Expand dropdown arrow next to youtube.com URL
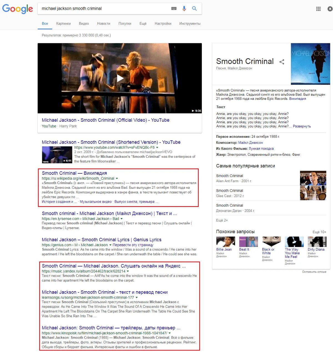 coord(157,148)
